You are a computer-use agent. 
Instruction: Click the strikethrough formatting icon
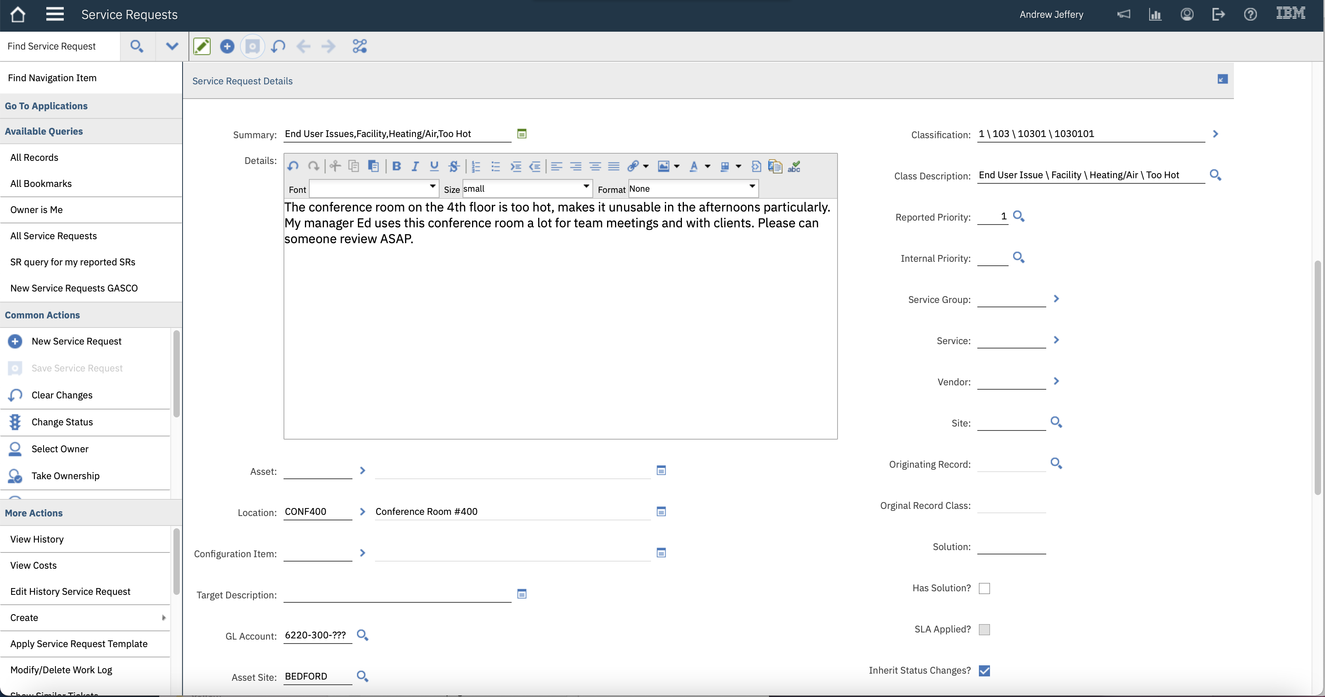tap(453, 166)
